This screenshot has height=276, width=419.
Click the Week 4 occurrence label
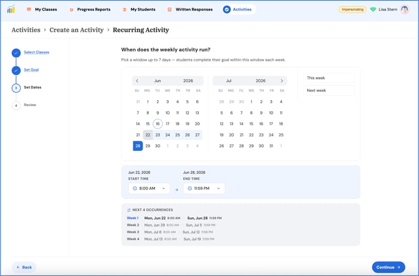pyautogui.click(x=133, y=239)
